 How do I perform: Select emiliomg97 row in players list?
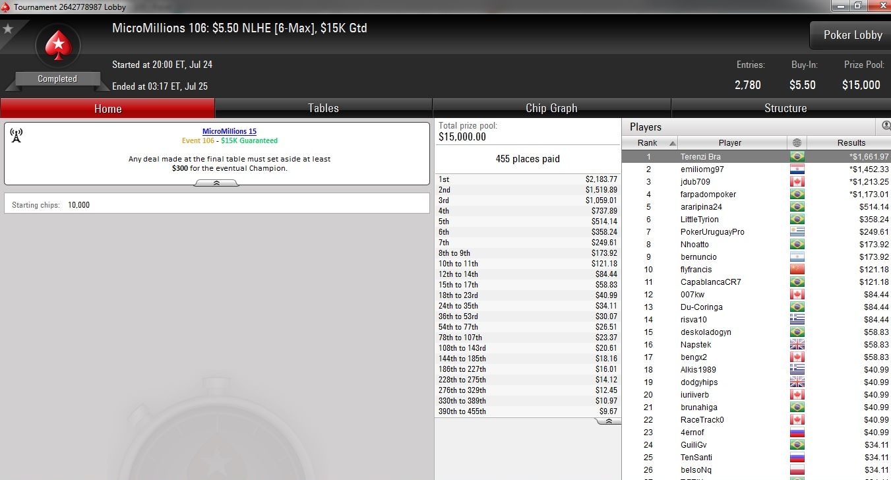[756, 169]
